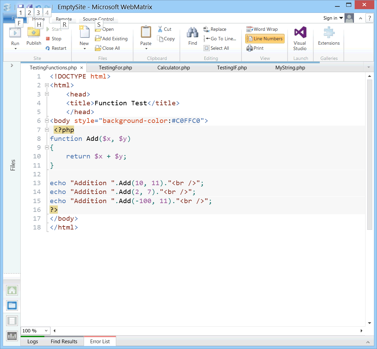
Task: Click the Publish folder icon
Action: [x=34, y=33]
